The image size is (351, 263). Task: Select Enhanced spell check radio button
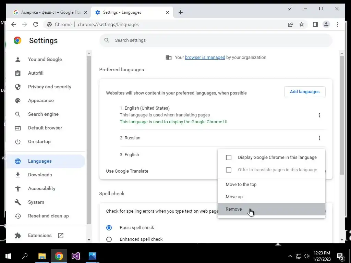coord(109,239)
